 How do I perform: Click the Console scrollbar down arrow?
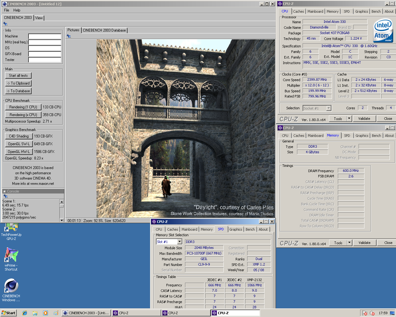click(x=62, y=220)
